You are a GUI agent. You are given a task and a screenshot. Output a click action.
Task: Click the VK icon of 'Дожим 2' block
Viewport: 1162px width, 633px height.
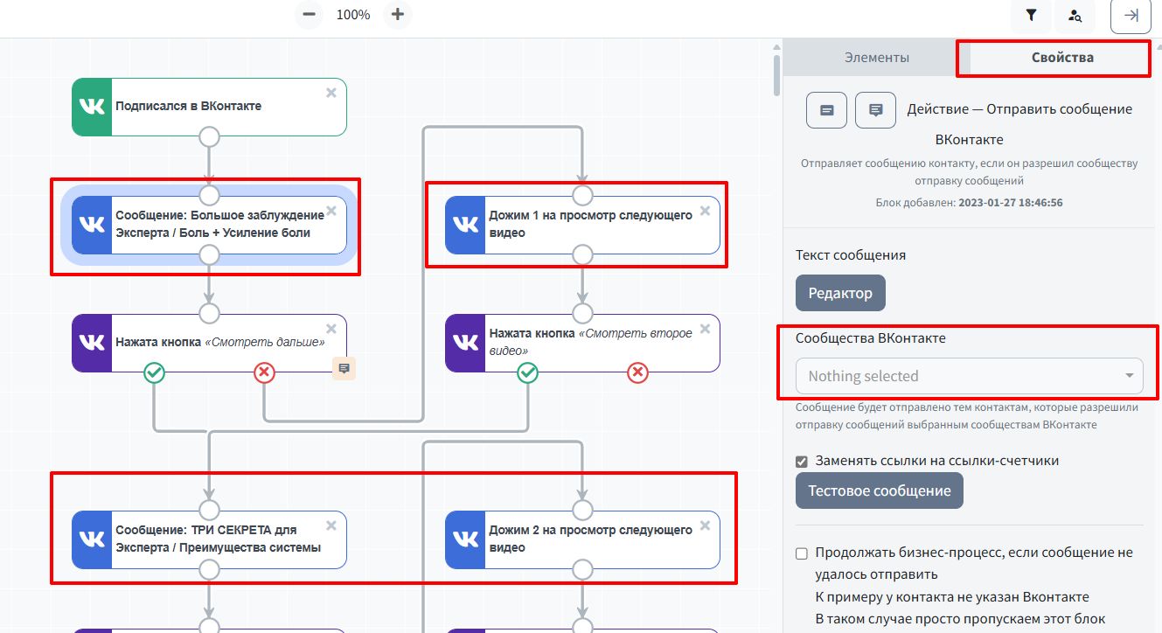[x=465, y=539]
